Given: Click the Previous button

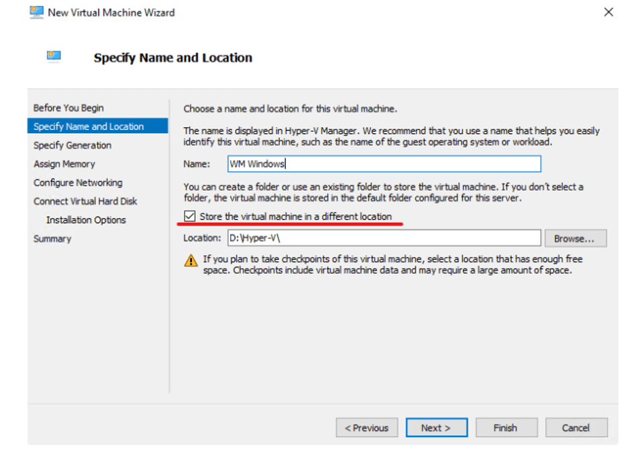Looking at the screenshot, I should point(367,428).
